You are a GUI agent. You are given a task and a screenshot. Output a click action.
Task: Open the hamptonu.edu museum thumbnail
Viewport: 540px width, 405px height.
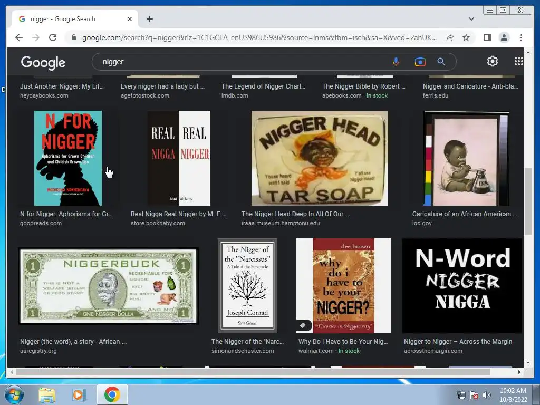[320, 158]
